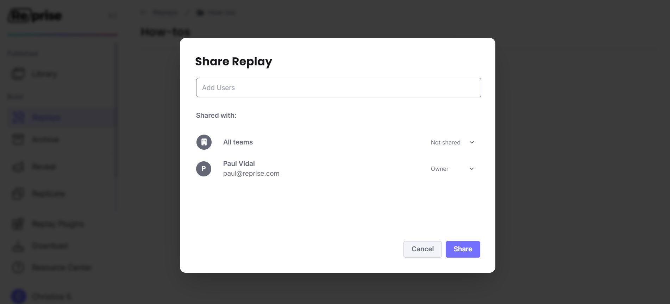
Task: Click the All teams label
Action: pyautogui.click(x=238, y=142)
